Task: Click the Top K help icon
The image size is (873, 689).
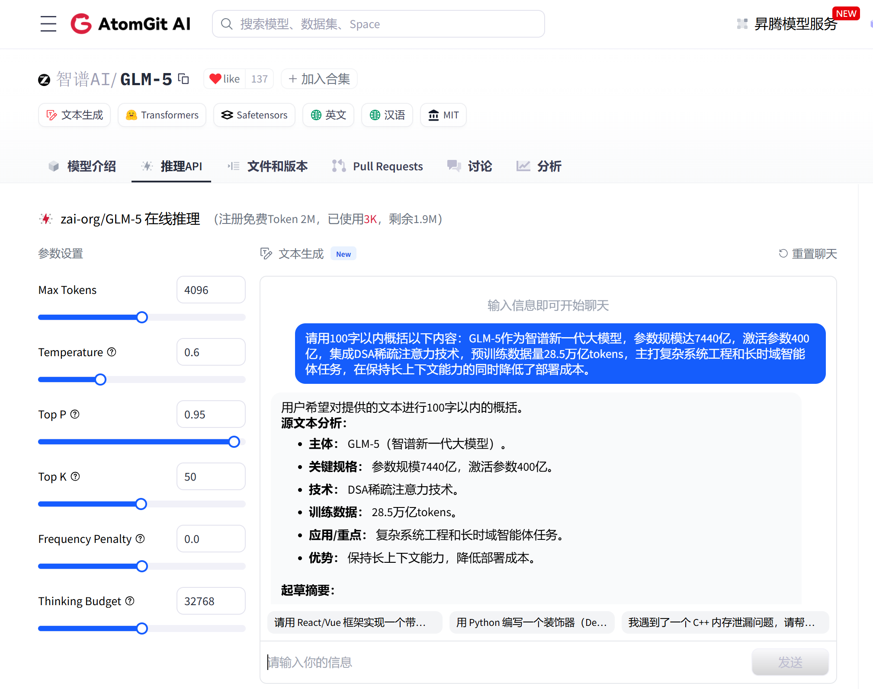Action: pyautogui.click(x=75, y=476)
